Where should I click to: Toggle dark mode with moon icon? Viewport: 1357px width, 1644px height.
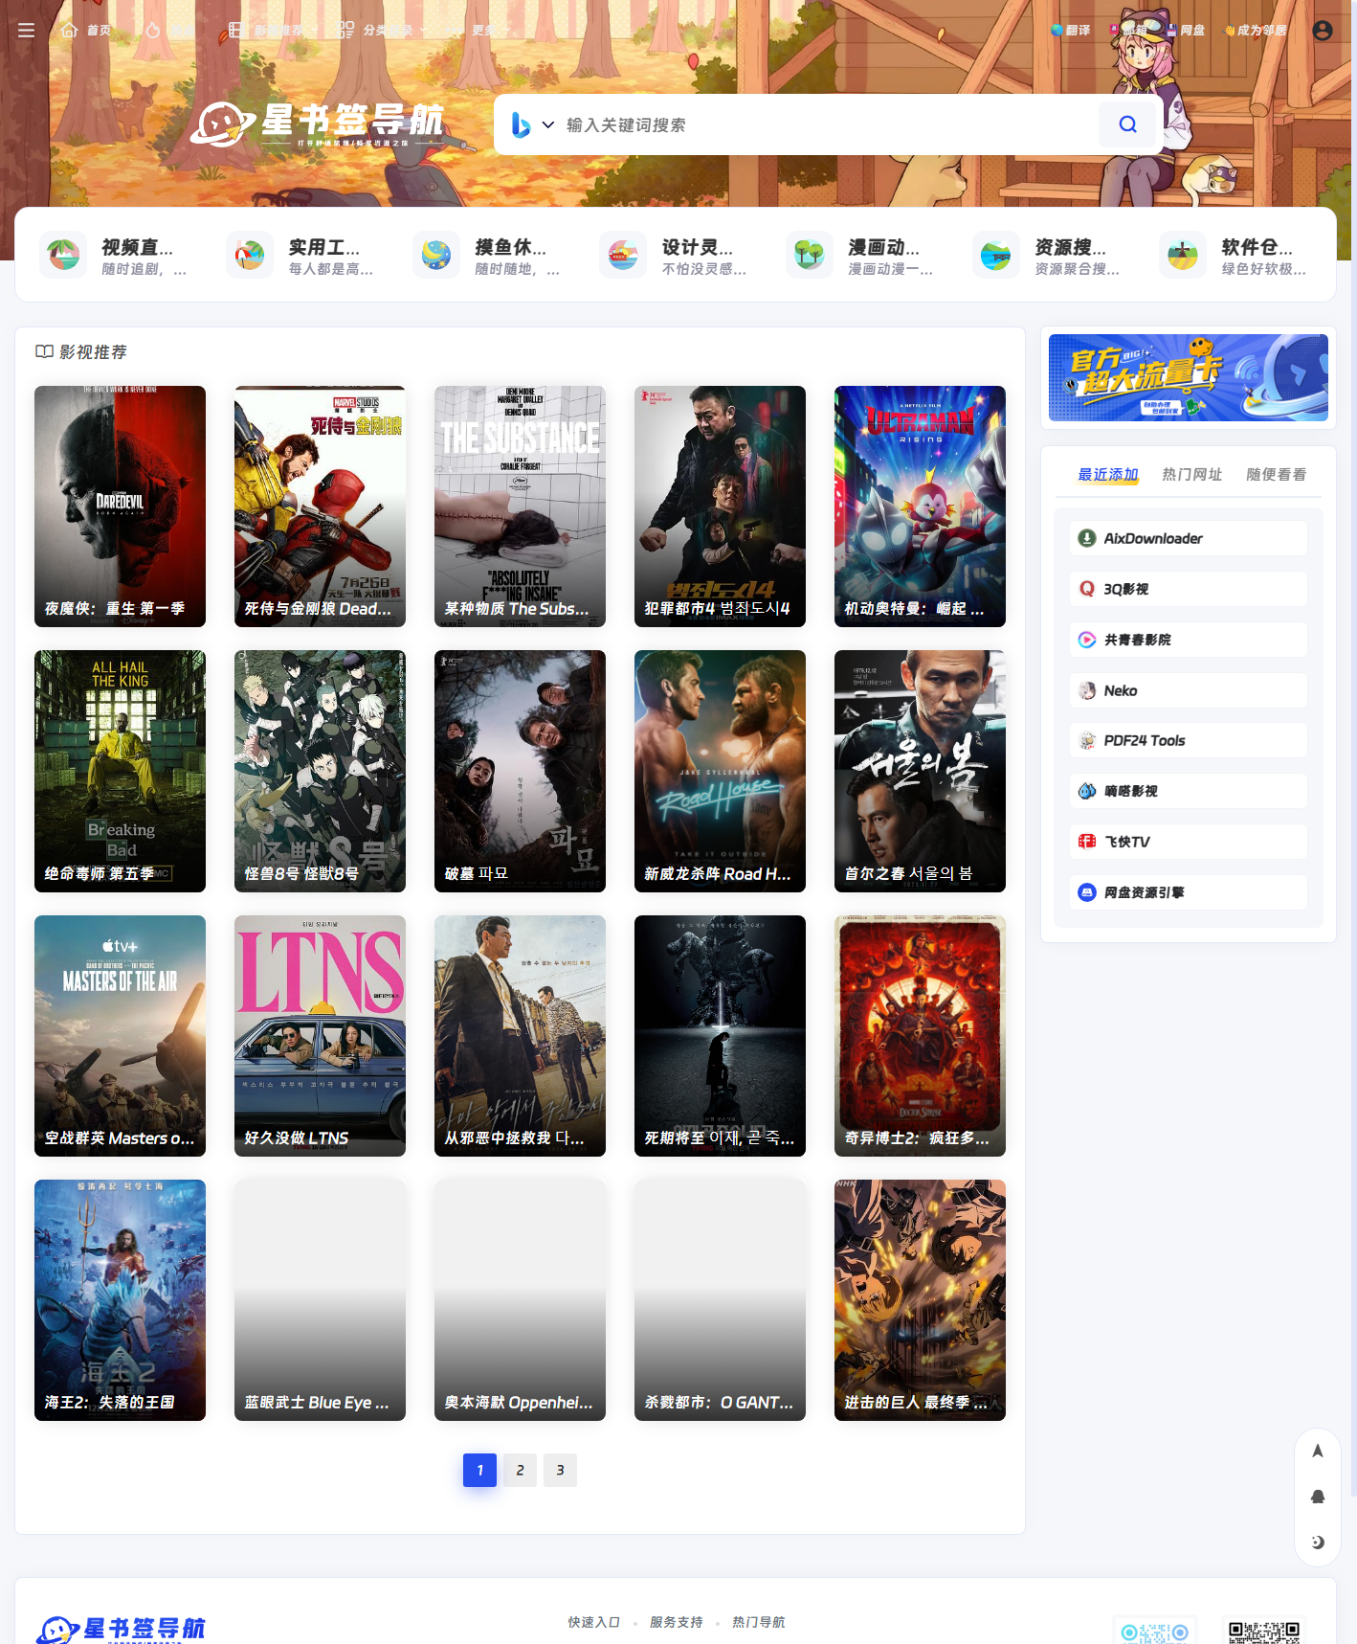(x=1317, y=1542)
